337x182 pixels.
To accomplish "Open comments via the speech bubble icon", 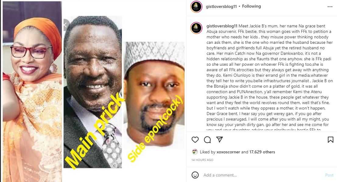I will coord(207,140).
